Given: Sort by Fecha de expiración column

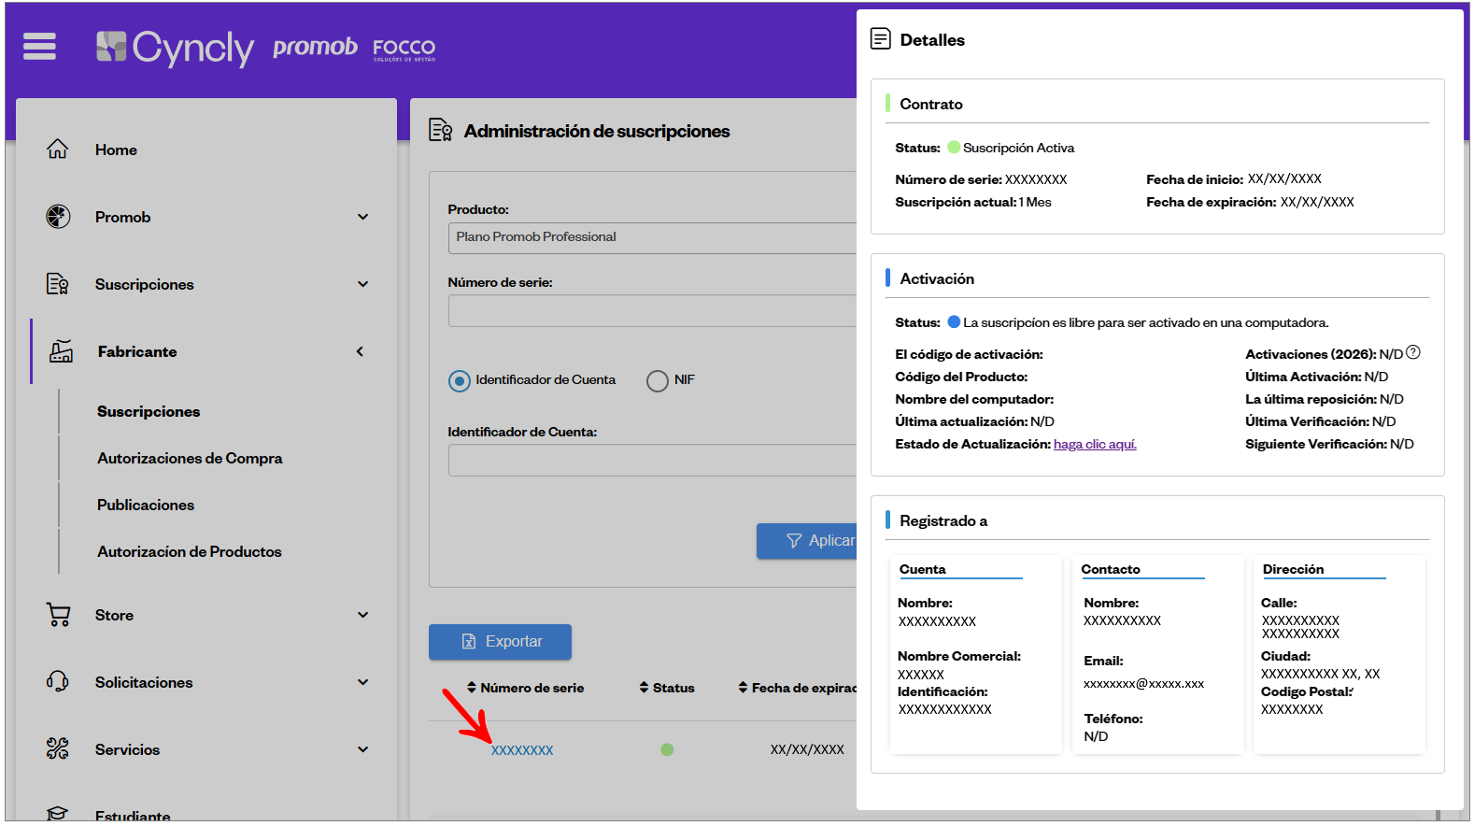Looking at the screenshot, I should click(798, 688).
